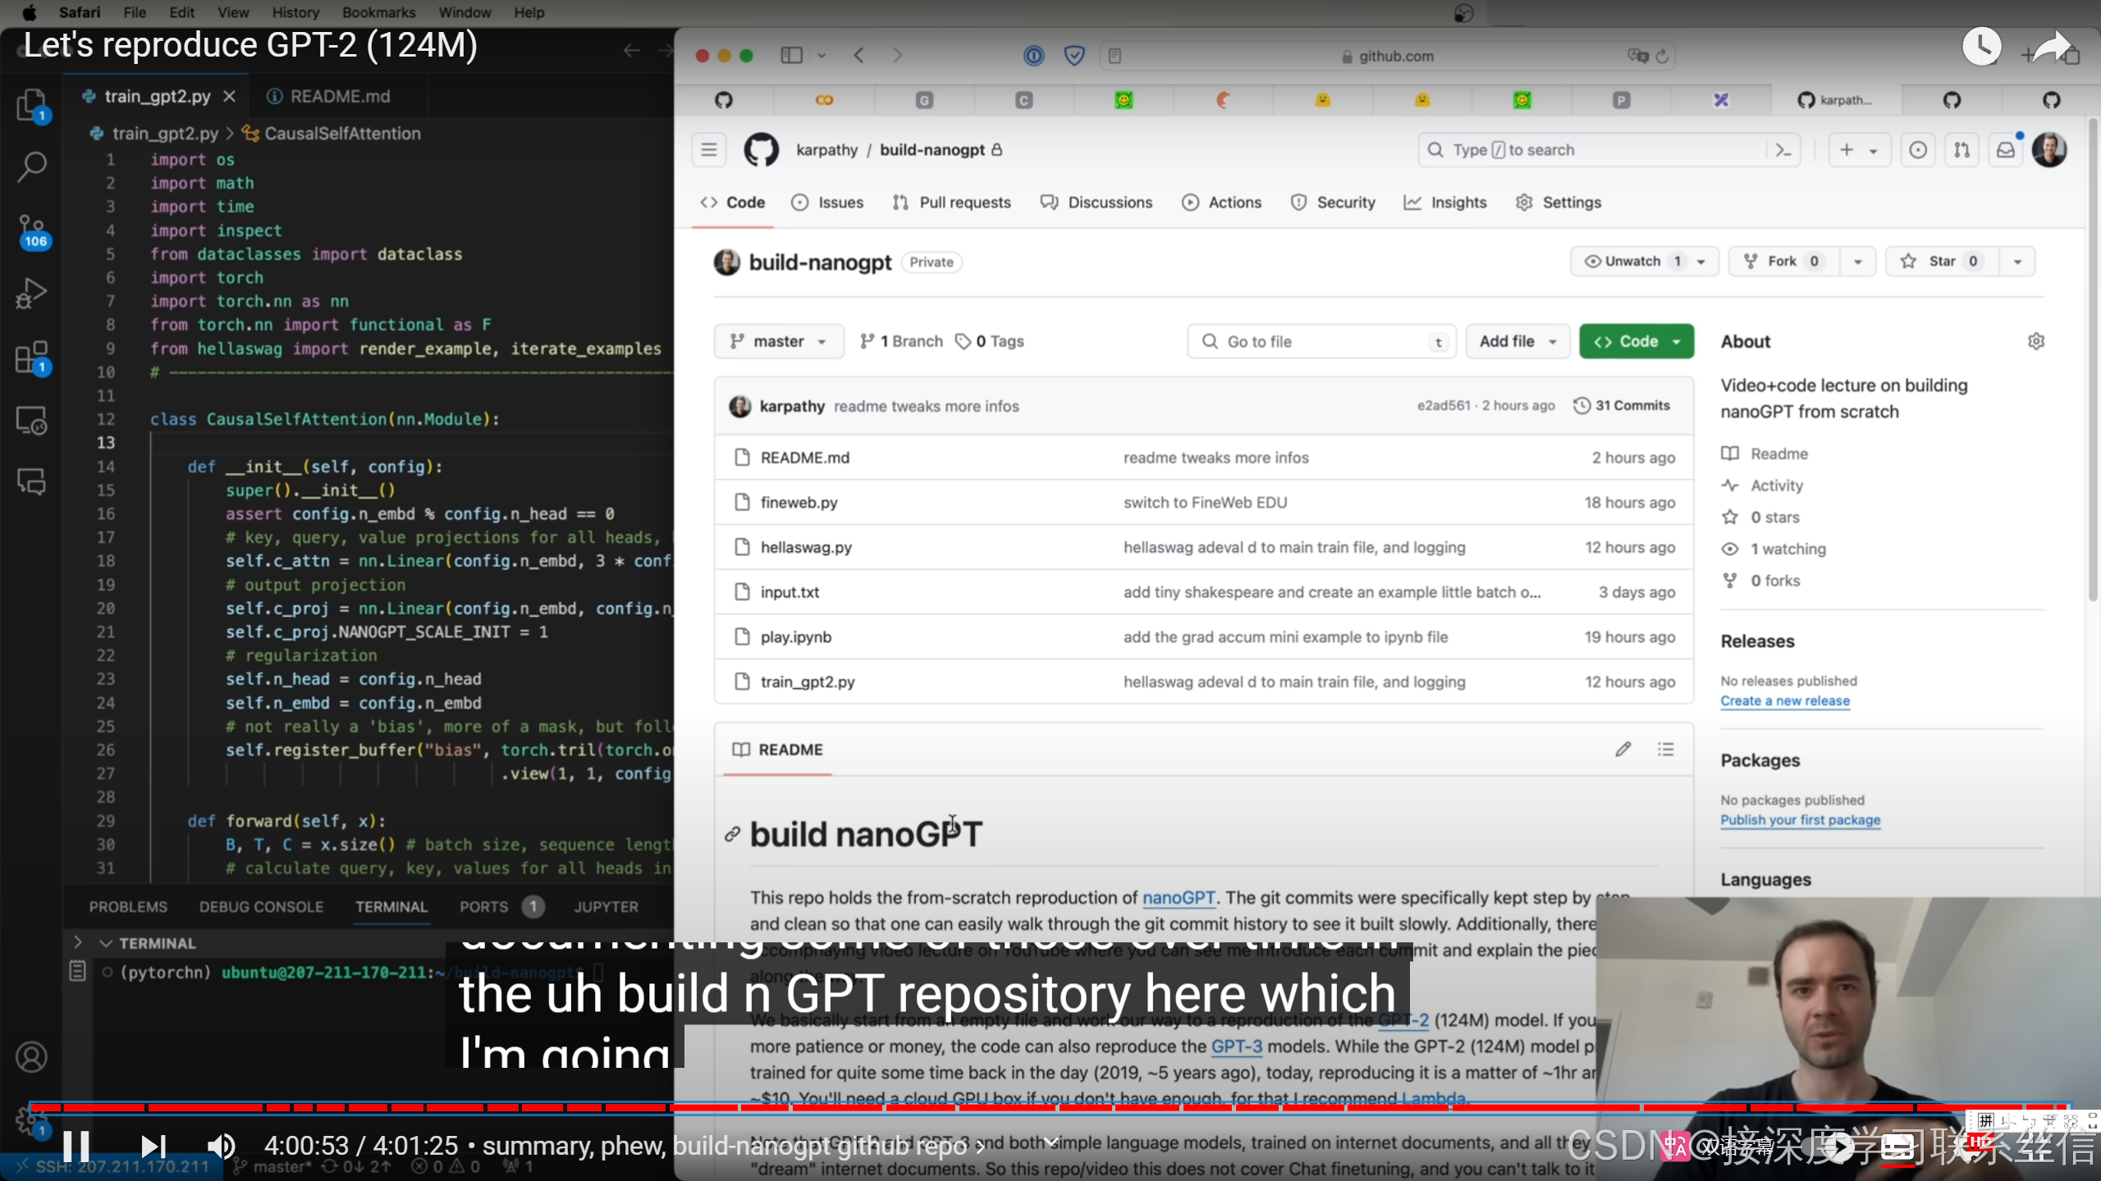The image size is (2101, 1181).
Task: Expand Fork options arrow
Action: click(x=1858, y=262)
